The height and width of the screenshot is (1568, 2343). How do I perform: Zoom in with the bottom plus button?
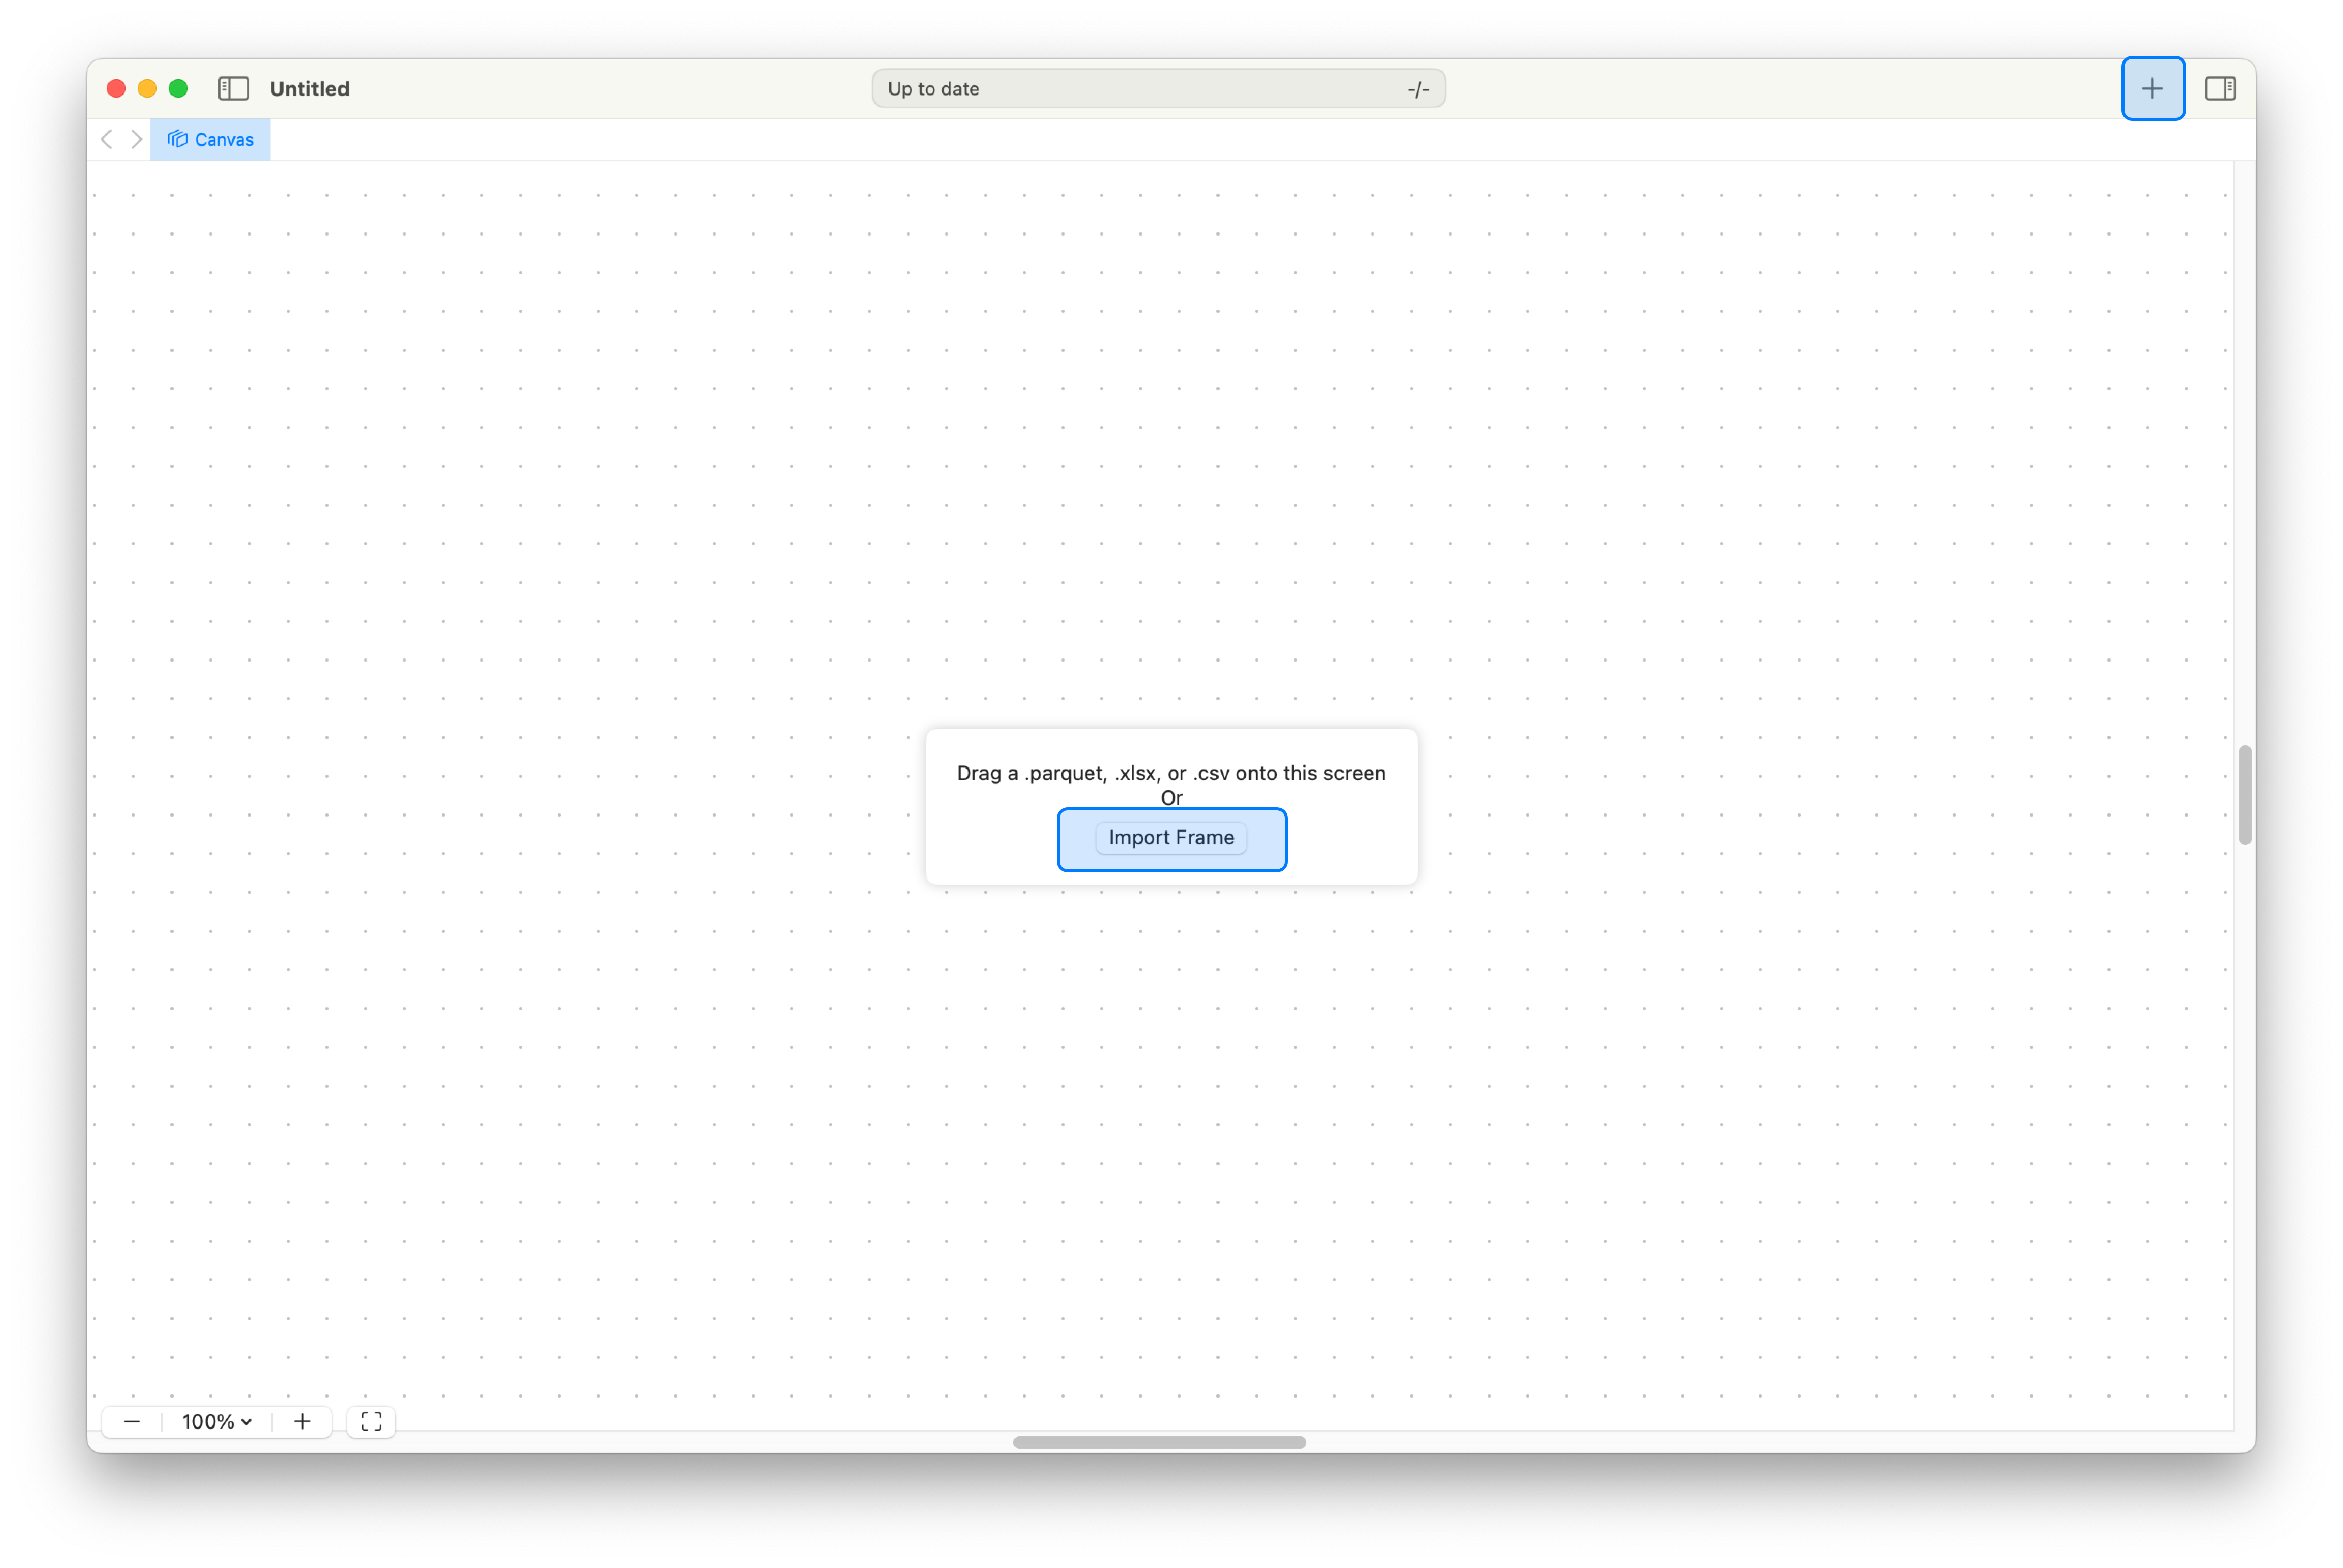pos(302,1421)
